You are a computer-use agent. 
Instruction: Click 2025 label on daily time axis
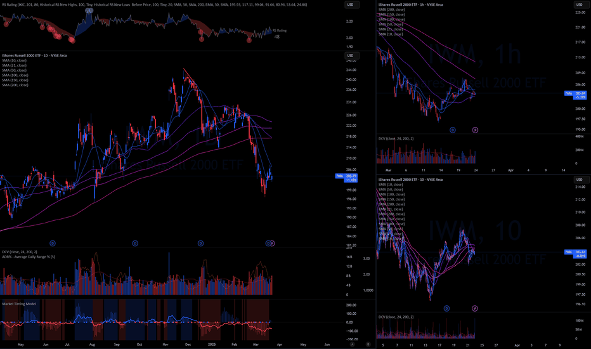click(x=212, y=345)
